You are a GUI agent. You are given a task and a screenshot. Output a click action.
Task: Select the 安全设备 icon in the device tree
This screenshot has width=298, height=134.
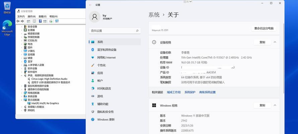pyautogui.click(x=25, y=26)
